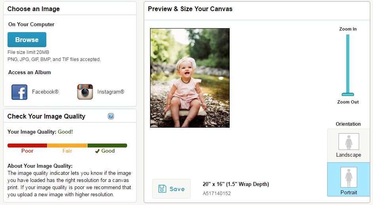Click the orange Fair quality bar segment
This screenshot has height=205, width=373.
tap(67, 146)
